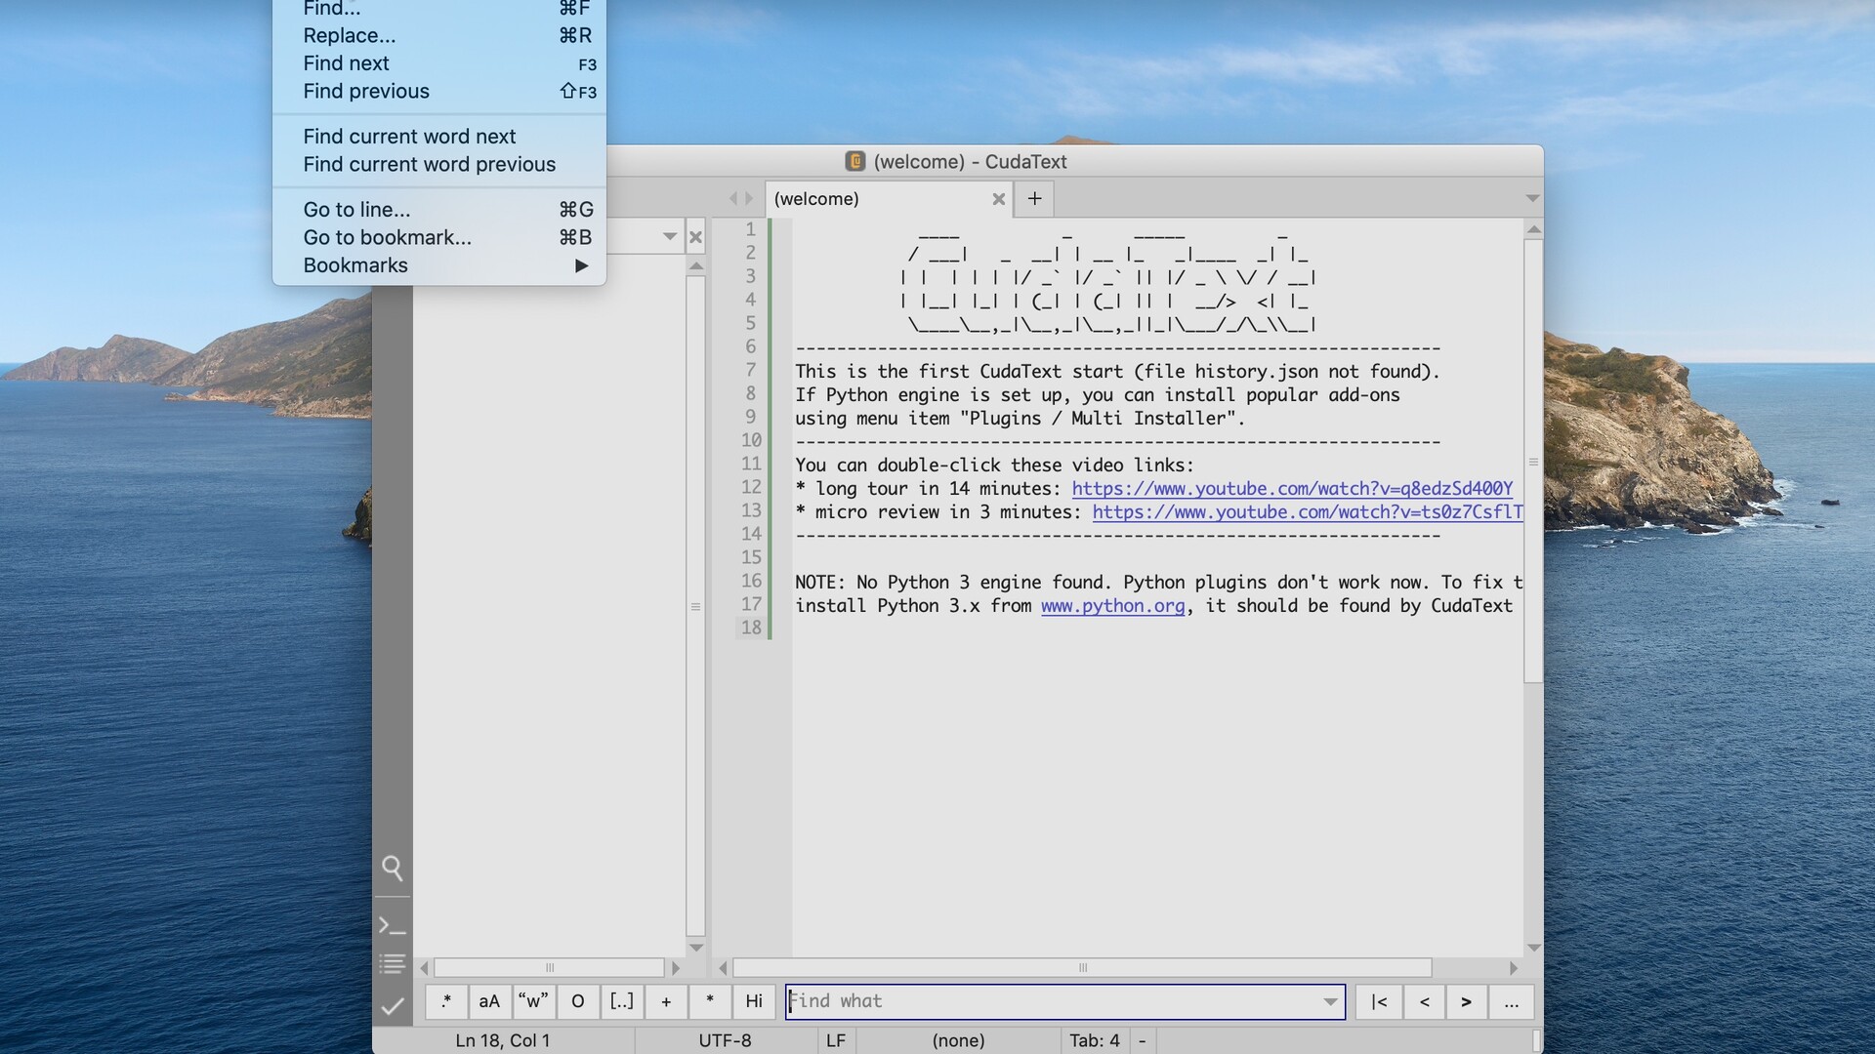Toggle search in selection option
Image resolution: width=1875 pixels, height=1054 pixels.
622,1001
